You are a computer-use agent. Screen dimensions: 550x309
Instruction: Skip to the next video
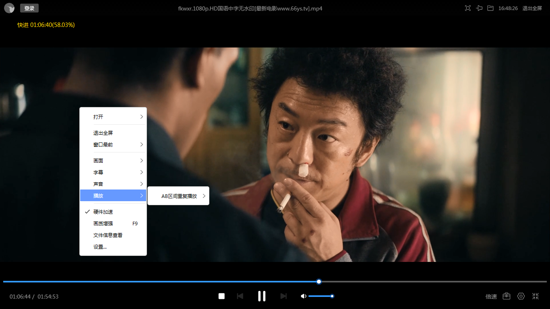283,296
